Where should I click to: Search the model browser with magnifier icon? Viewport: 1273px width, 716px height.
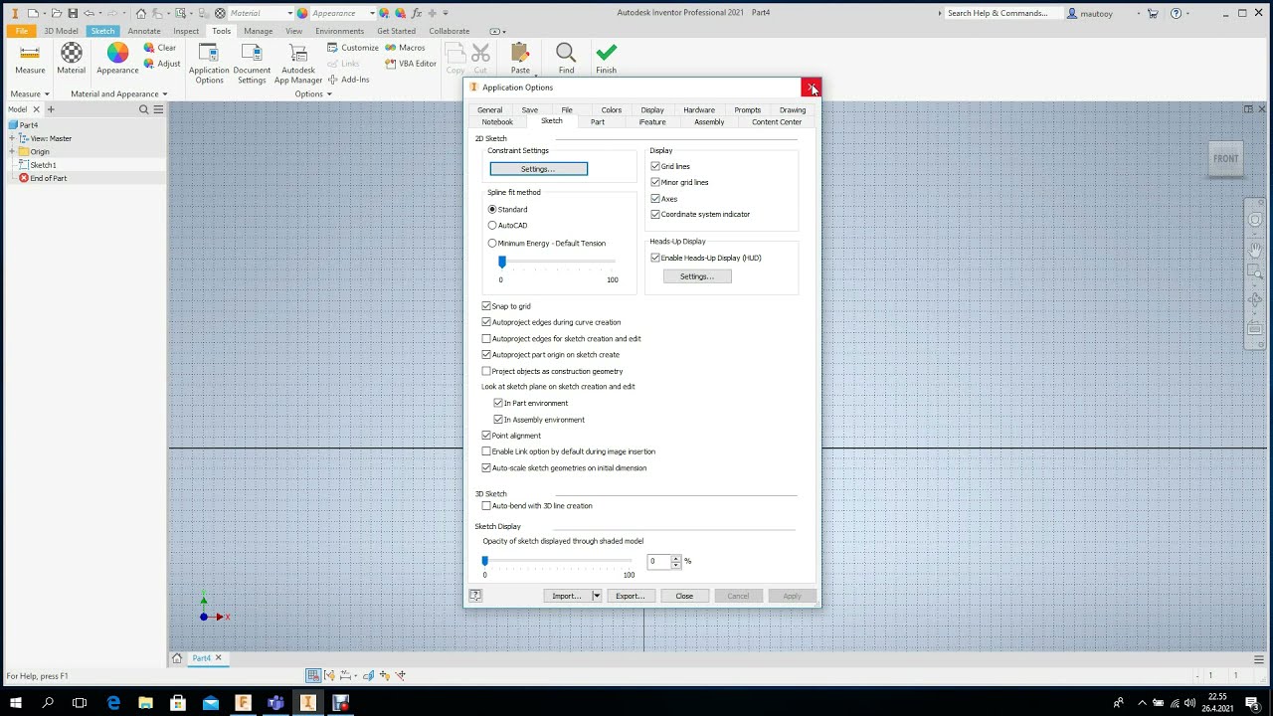143,109
